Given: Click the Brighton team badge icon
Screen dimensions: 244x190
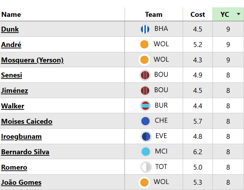Looking at the screenshot, I should click(145, 29).
